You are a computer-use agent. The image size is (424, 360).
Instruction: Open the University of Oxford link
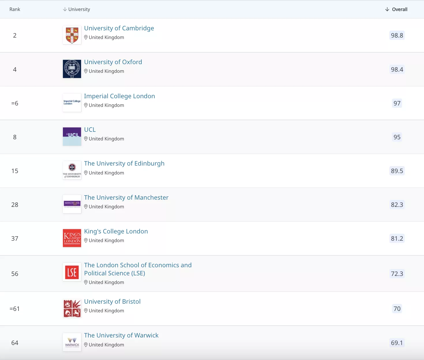click(113, 62)
